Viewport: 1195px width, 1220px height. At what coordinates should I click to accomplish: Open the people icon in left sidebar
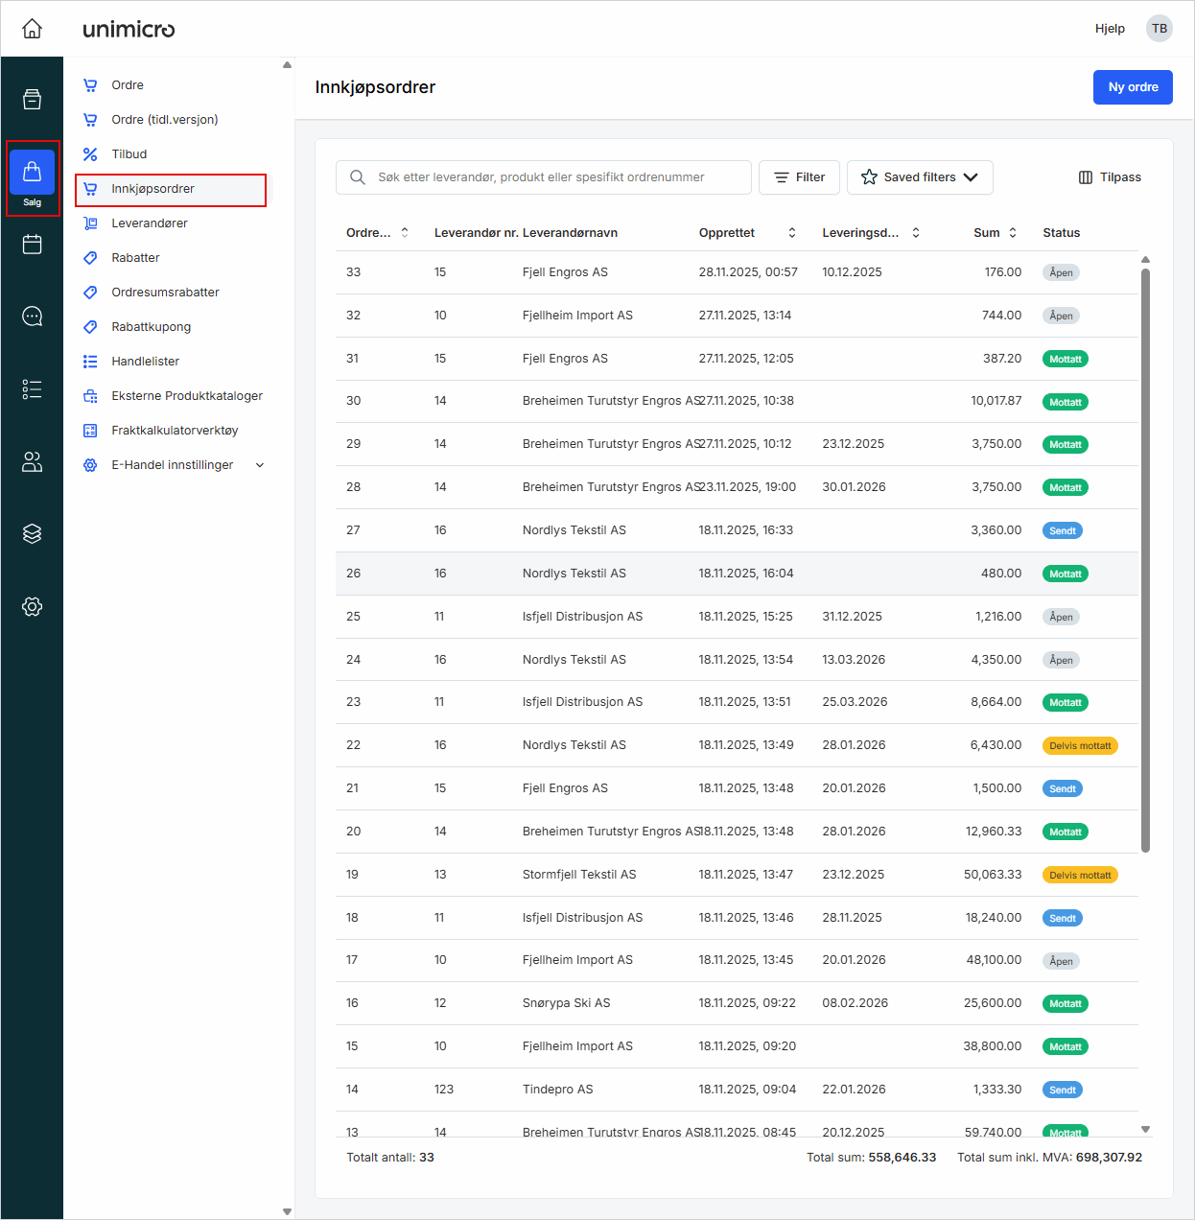click(32, 462)
